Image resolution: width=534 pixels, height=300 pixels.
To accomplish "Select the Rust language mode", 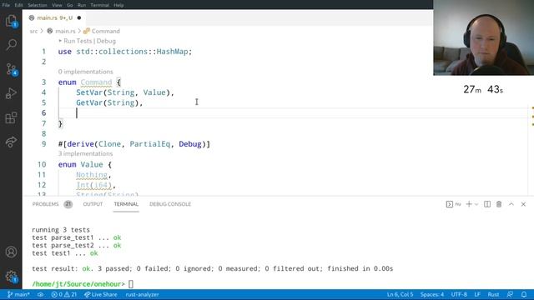I will 493,294.
